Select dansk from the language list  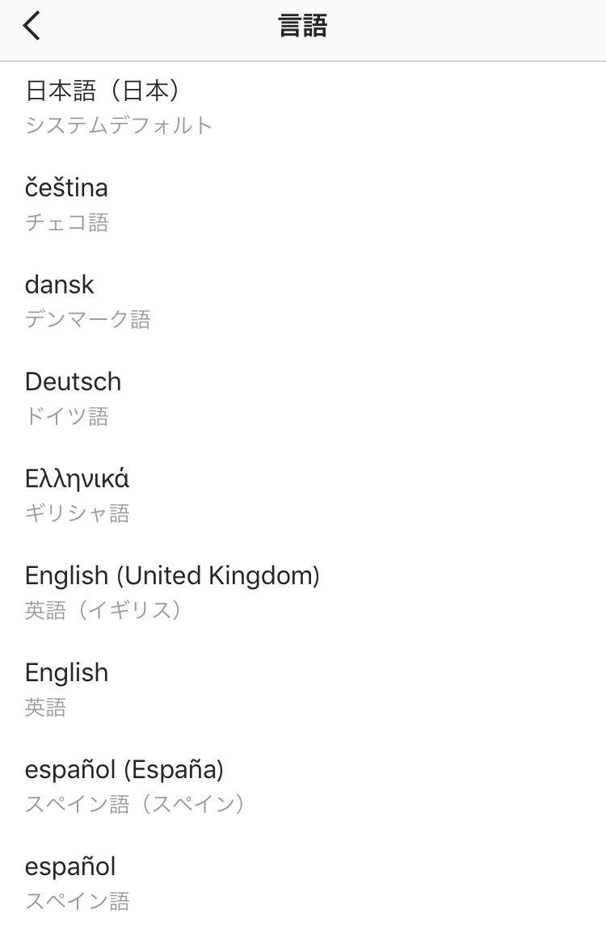[x=60, y=284]
